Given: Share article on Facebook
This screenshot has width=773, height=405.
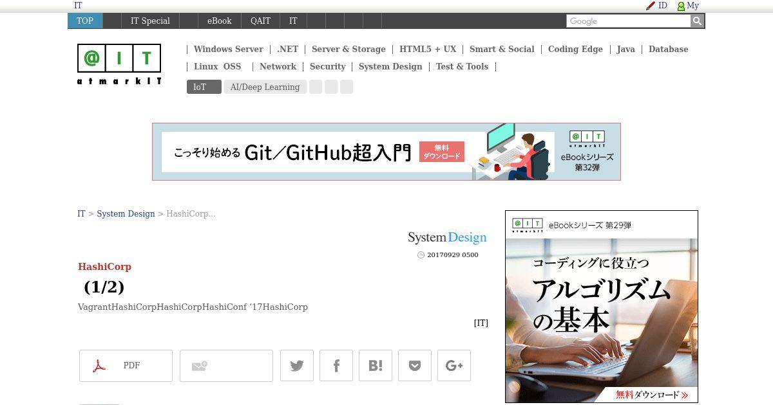Looking at the screenshot, I should click(x=336, y=366).
